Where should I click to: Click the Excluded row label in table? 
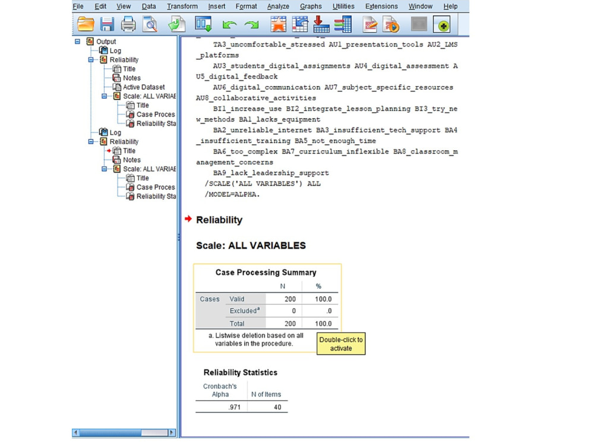245,311
